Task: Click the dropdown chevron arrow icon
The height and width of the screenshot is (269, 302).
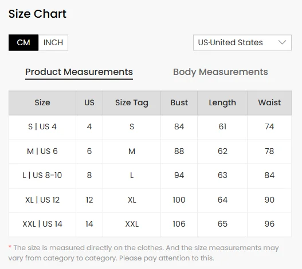Action: [282, 42]
